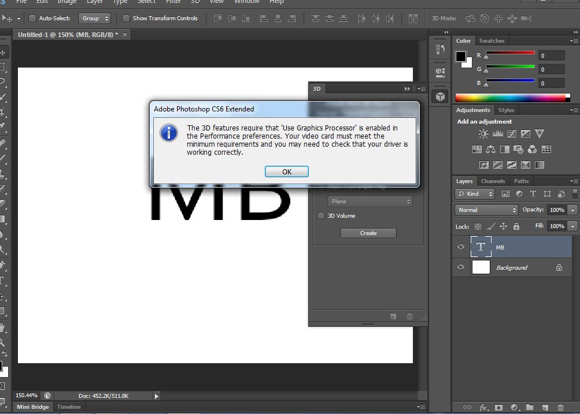Toggle the type layer filter
The image size is (580, 414).
pos(533,194)
